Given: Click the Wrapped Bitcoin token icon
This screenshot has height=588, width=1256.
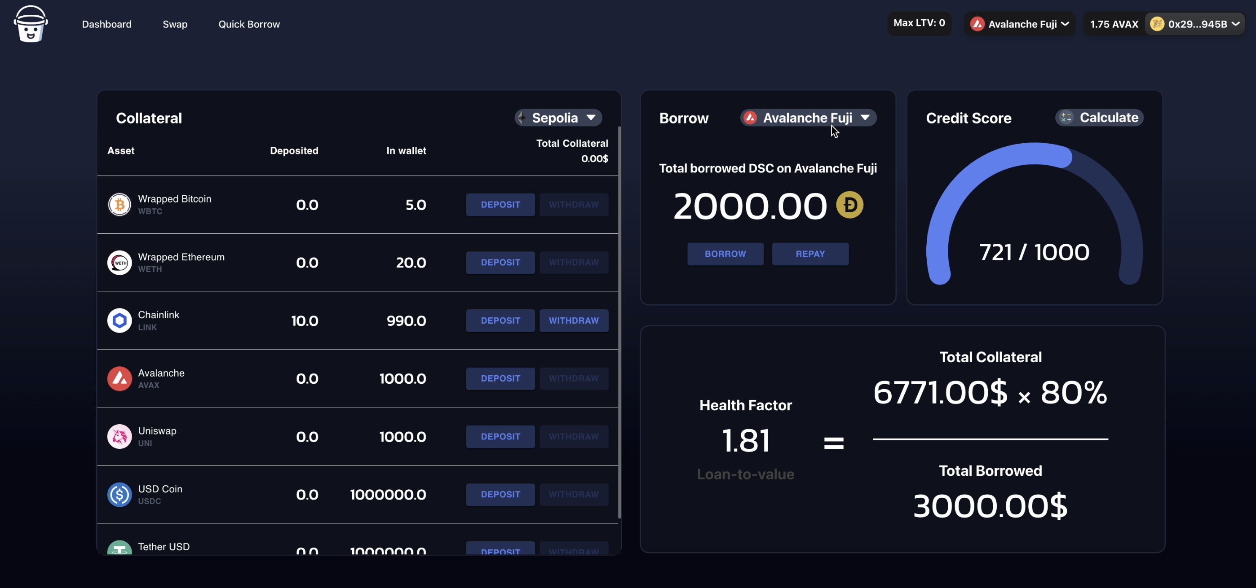Looking at the screenshot, I should (119, 205).
